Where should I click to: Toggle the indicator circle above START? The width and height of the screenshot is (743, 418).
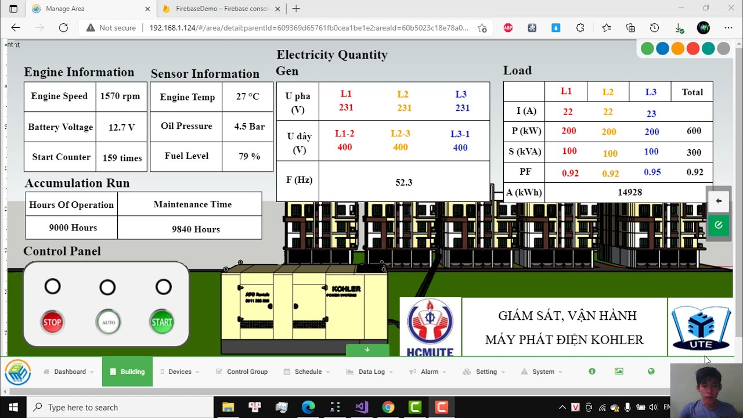164,286
